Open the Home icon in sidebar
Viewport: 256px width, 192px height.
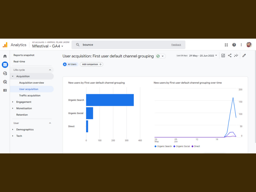pyautogui.click(x=5, y=56)
